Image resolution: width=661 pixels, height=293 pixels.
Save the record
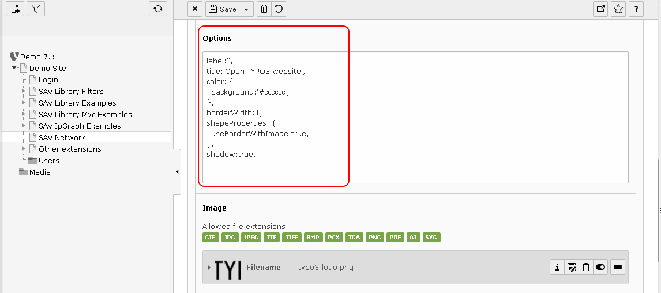[x=223, y=9]
